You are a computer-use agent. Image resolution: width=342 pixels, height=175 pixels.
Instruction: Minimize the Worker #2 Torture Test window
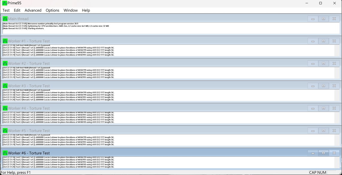(x=313, y=64)
